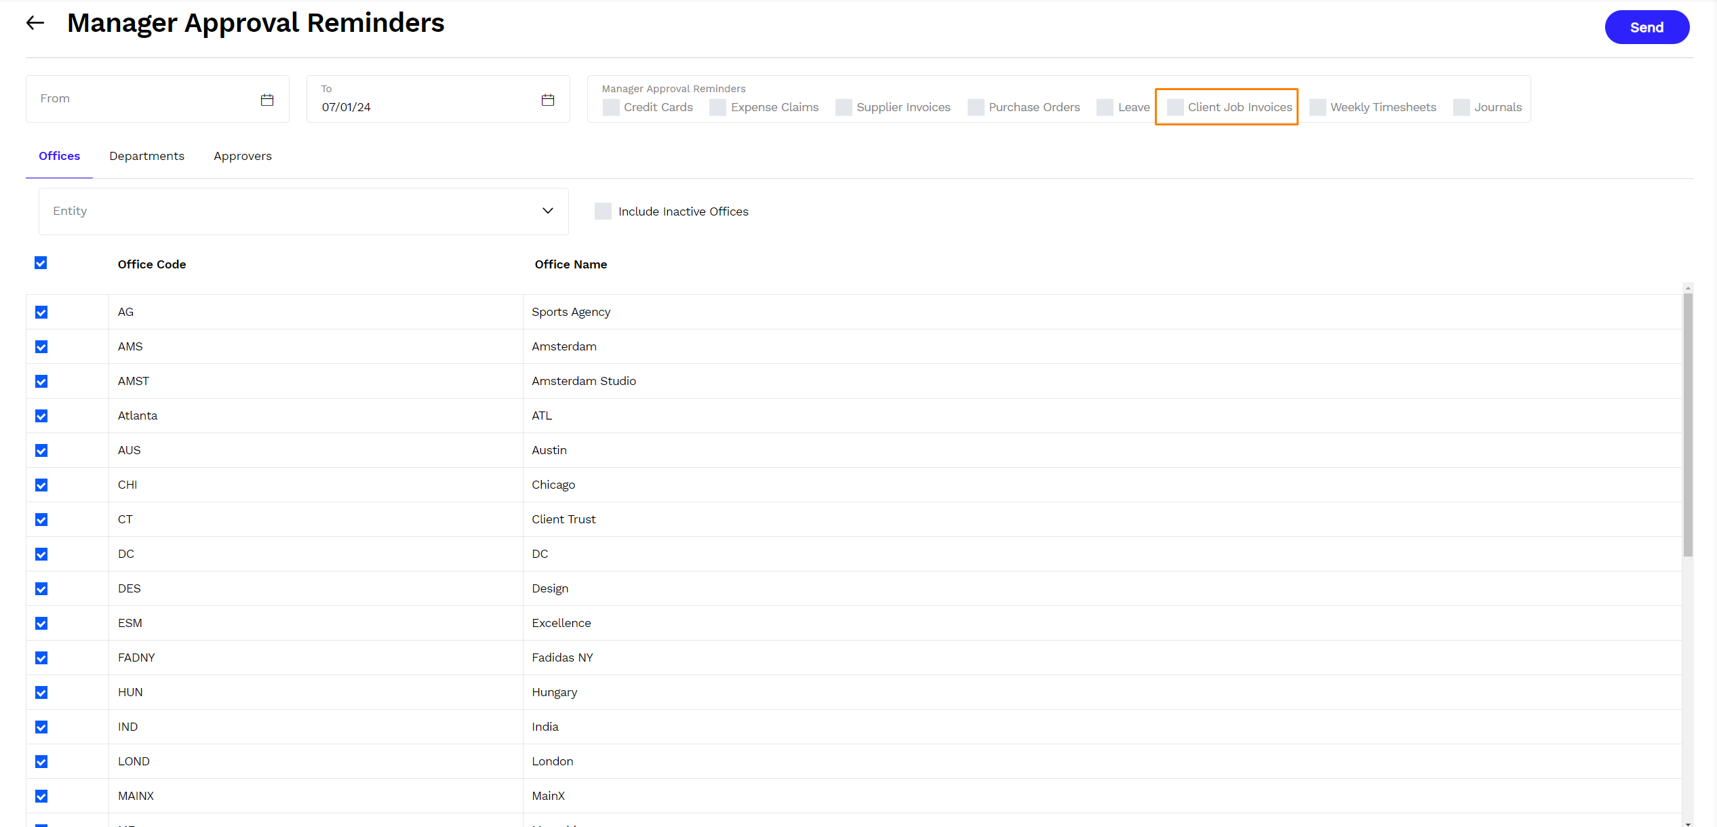Deselect the MAINX MainX office
Viewport: 1717px width, 827px height.
[x=41, y=796]
